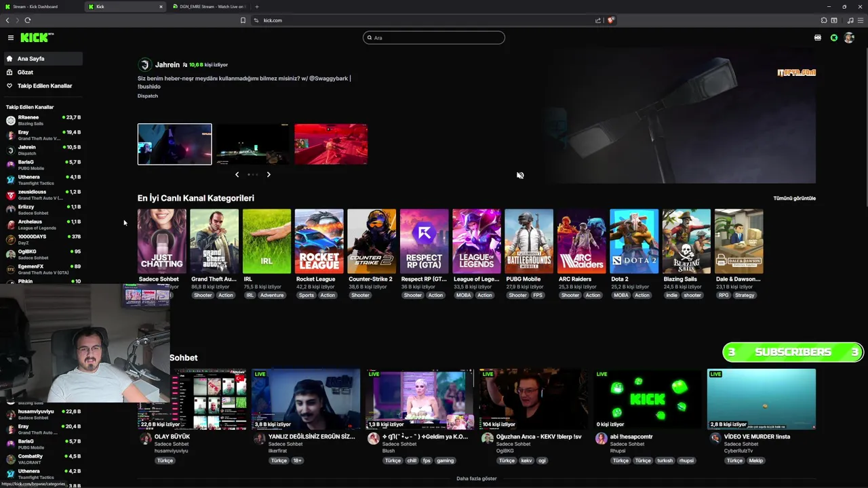Click the Strategy tag under Dale & Dawson
This screenshot has width=868, height=488.
click(x=745, y=296)
